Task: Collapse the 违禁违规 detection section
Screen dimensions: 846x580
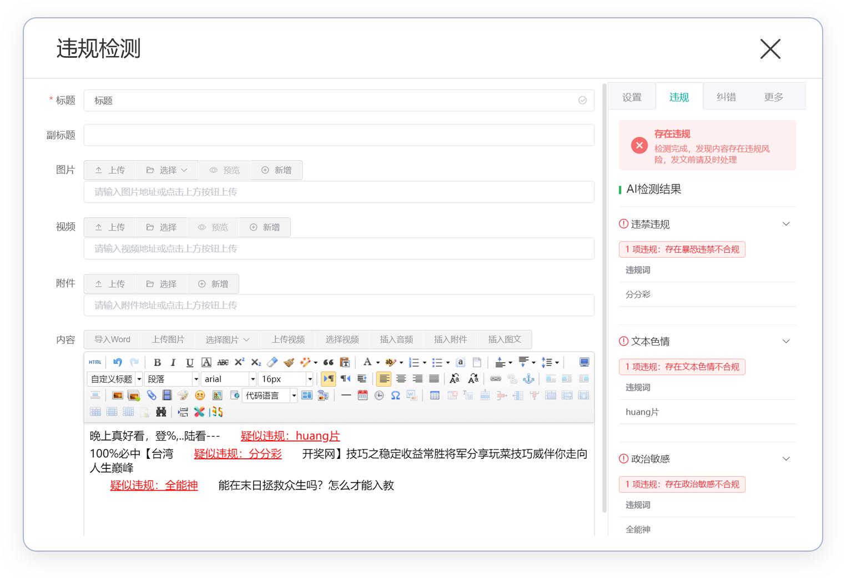Action: tap(786, 223)
